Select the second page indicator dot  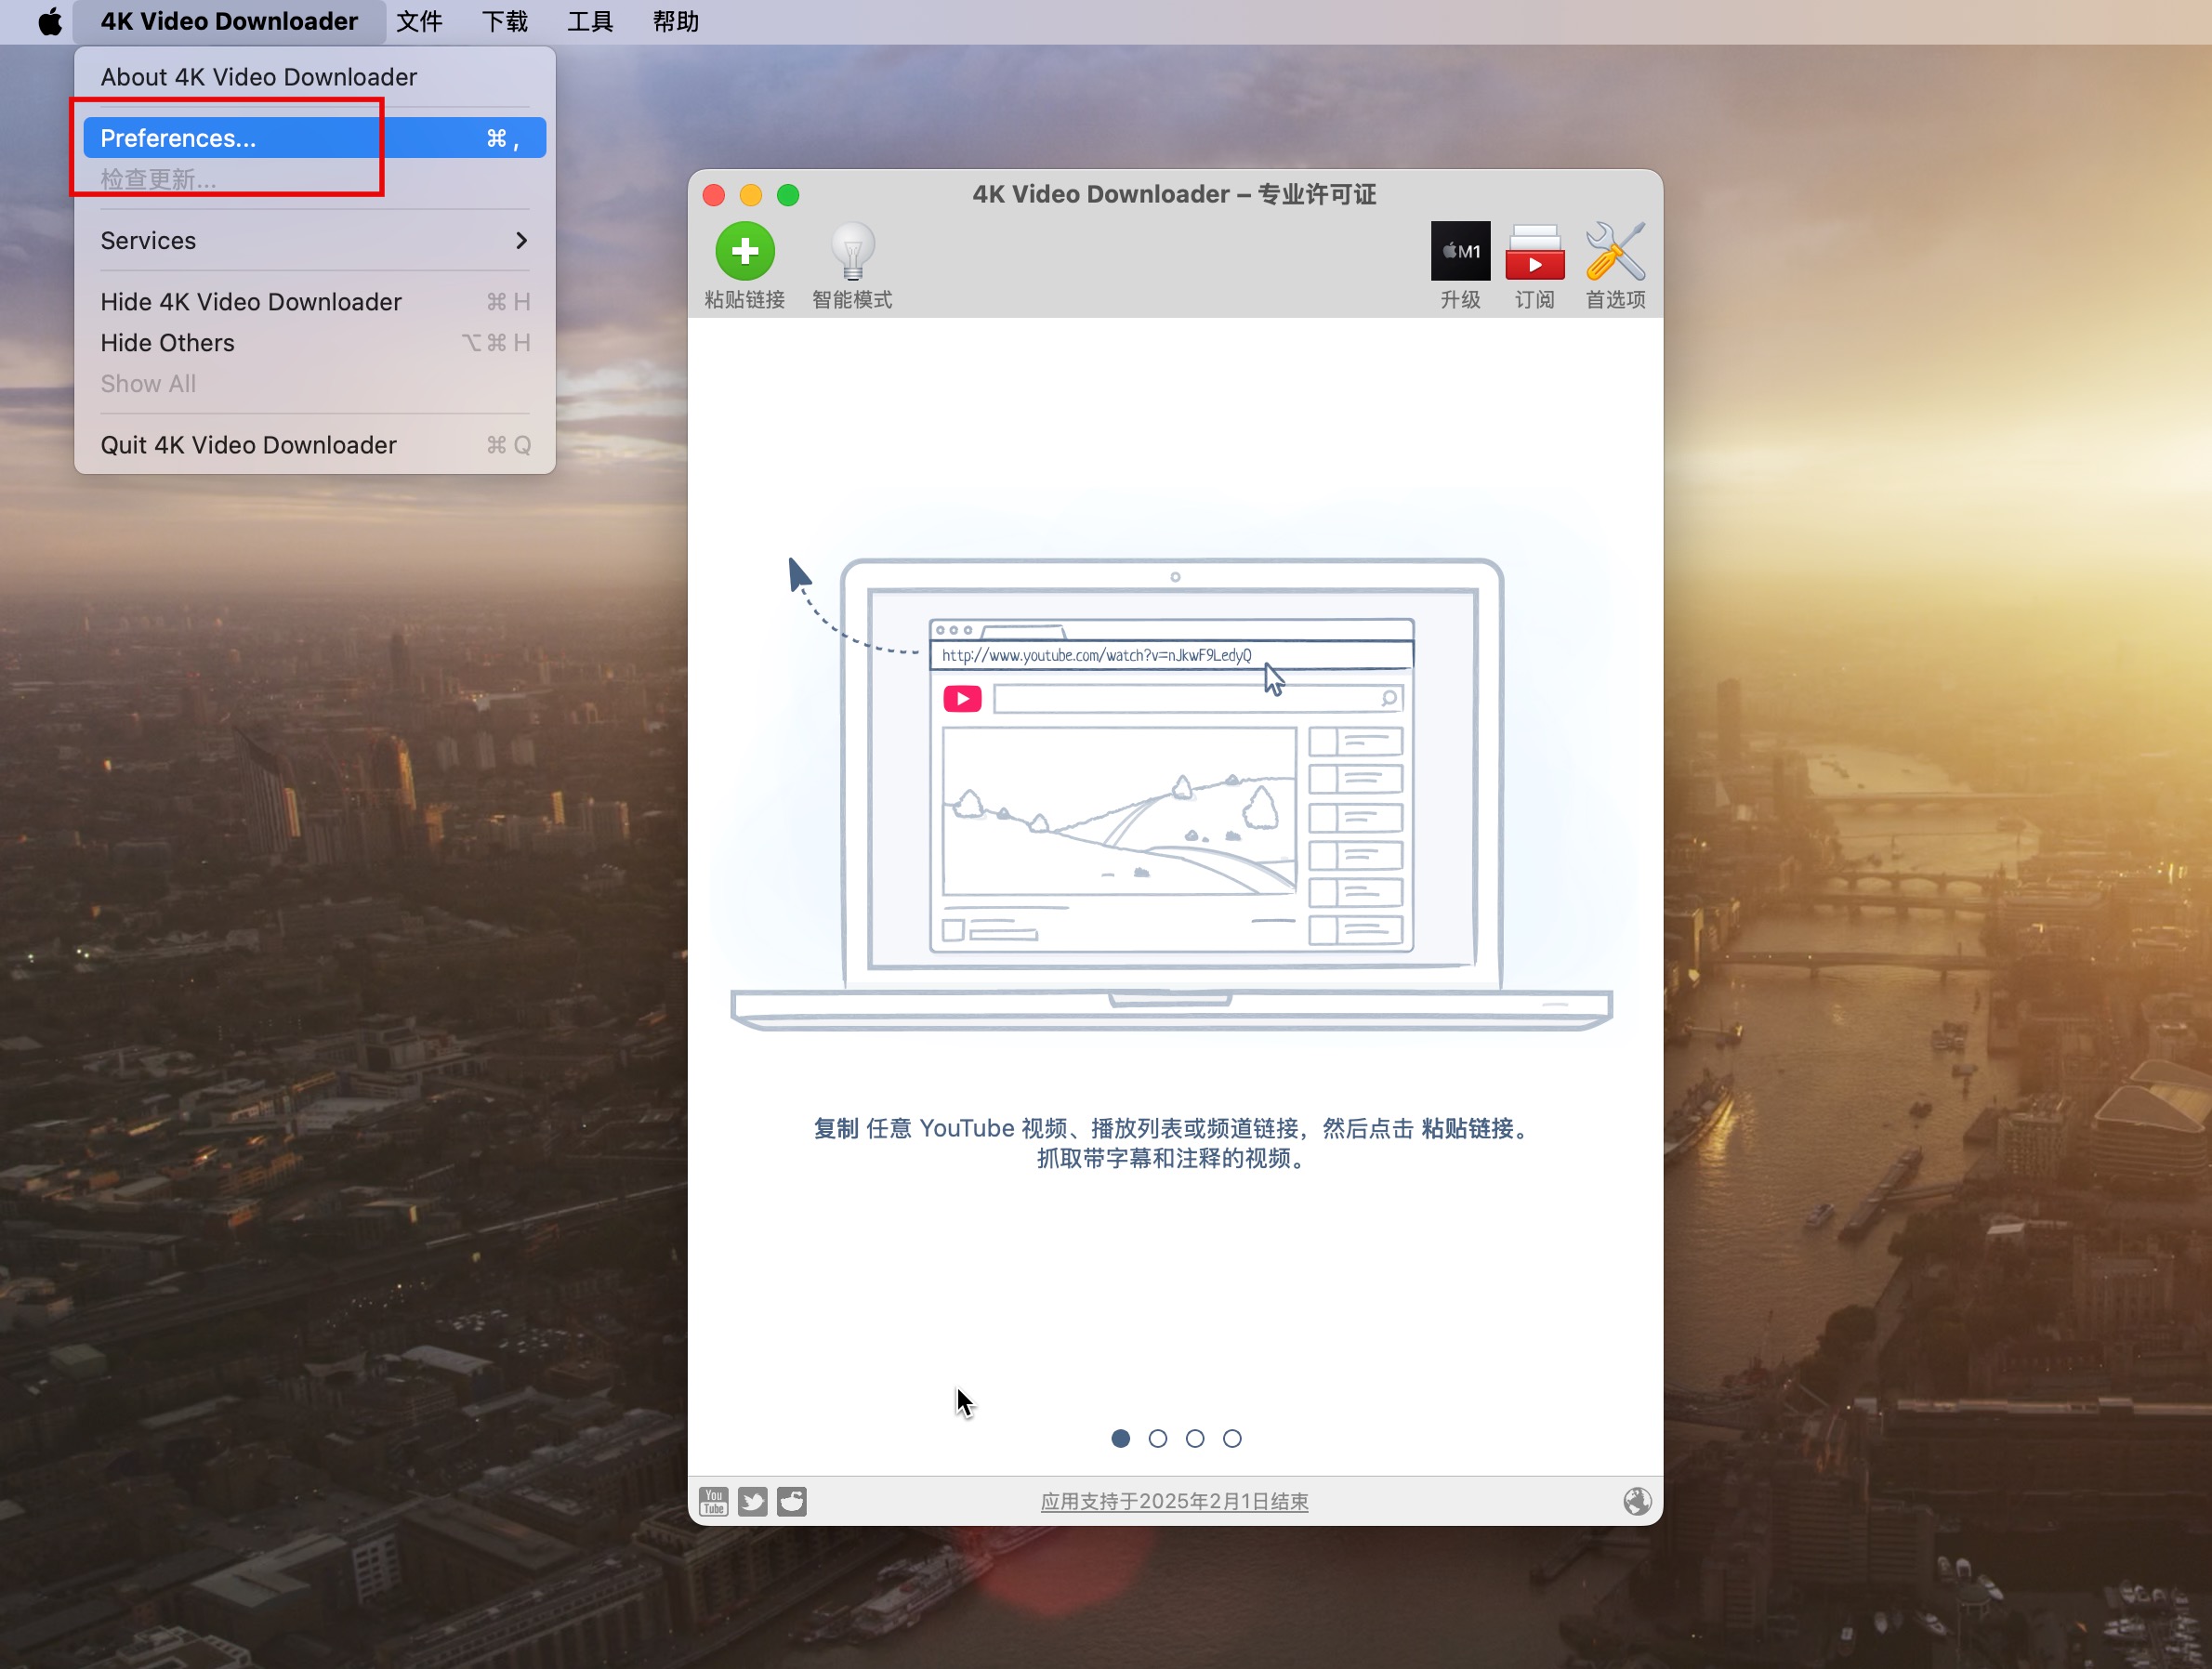tap(1157, 1438)
